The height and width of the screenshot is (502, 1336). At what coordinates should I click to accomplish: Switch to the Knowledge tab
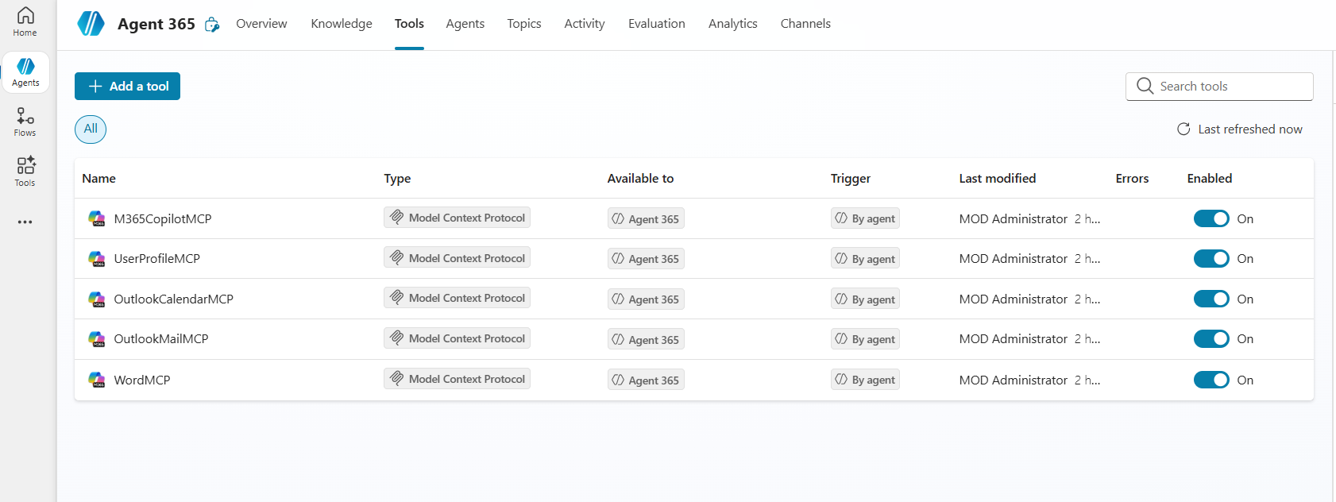342,24
